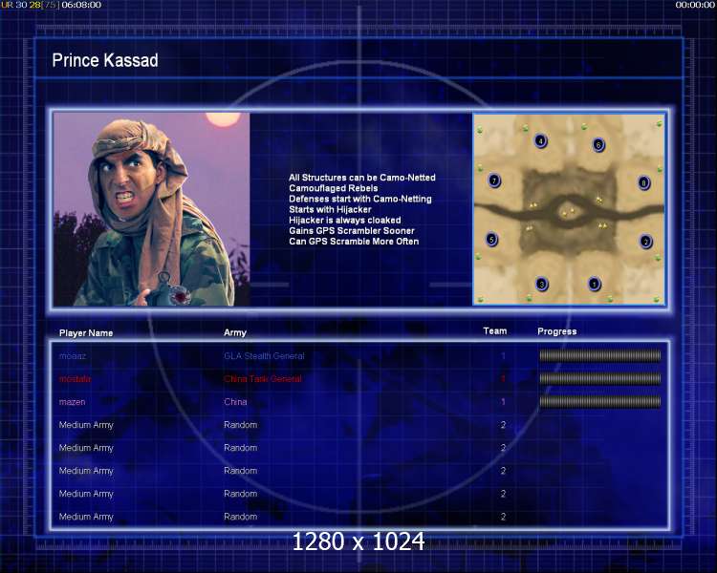
Task: Click start position 6 on the minimap
Action: (x=598, y=145)
